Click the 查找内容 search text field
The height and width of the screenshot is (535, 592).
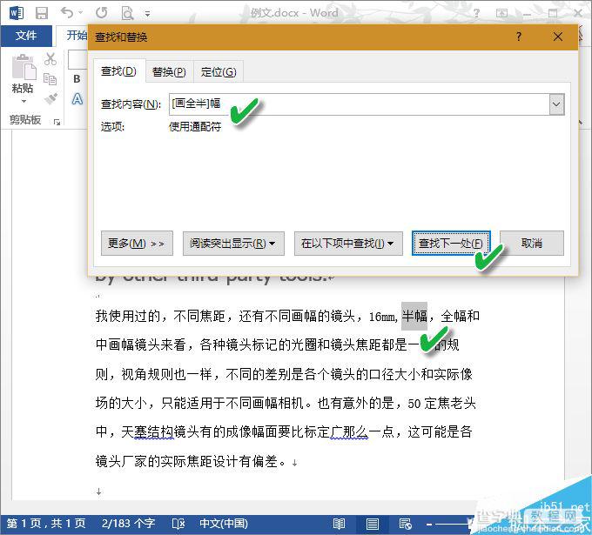359,104
